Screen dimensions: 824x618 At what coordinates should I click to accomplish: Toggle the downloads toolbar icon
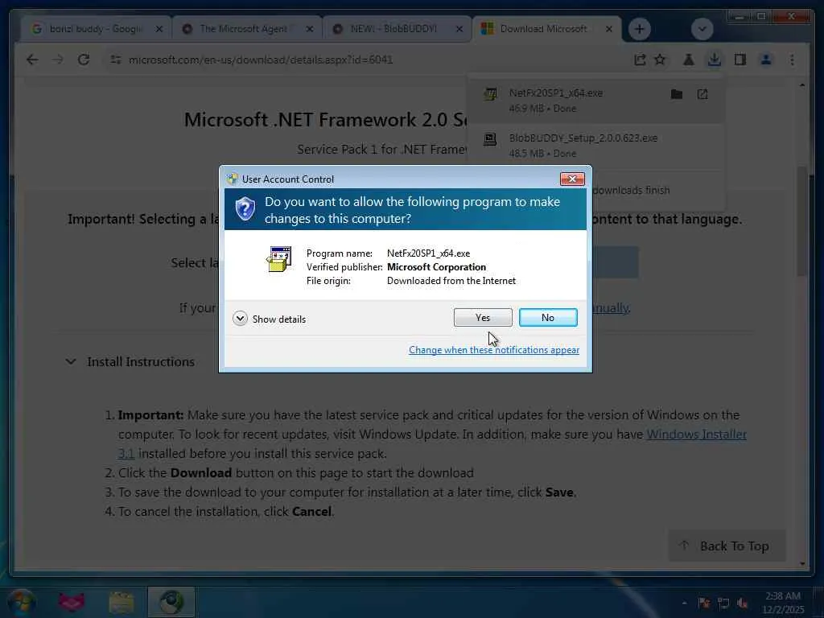[x=715, y=60]
